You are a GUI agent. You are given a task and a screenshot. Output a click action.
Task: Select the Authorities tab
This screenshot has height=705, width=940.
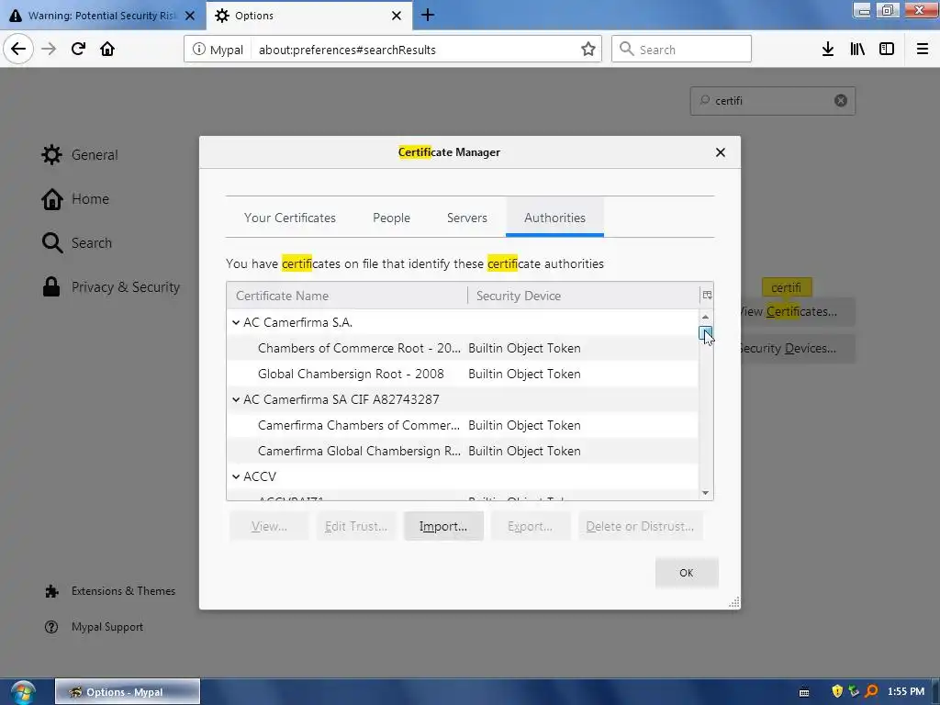554,218
